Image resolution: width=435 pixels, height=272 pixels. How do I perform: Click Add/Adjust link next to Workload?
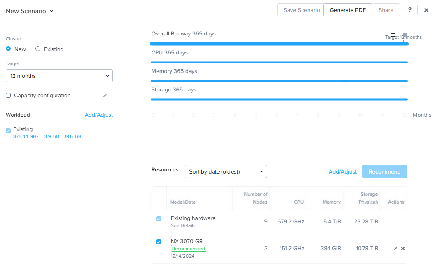[99, 115]
